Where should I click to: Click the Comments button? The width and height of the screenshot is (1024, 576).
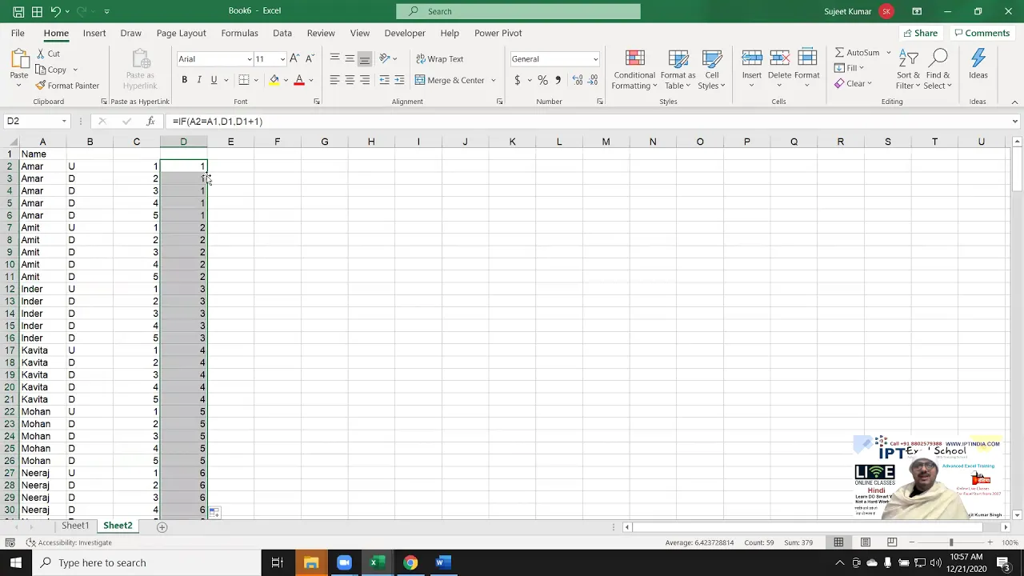pos(981,33)
